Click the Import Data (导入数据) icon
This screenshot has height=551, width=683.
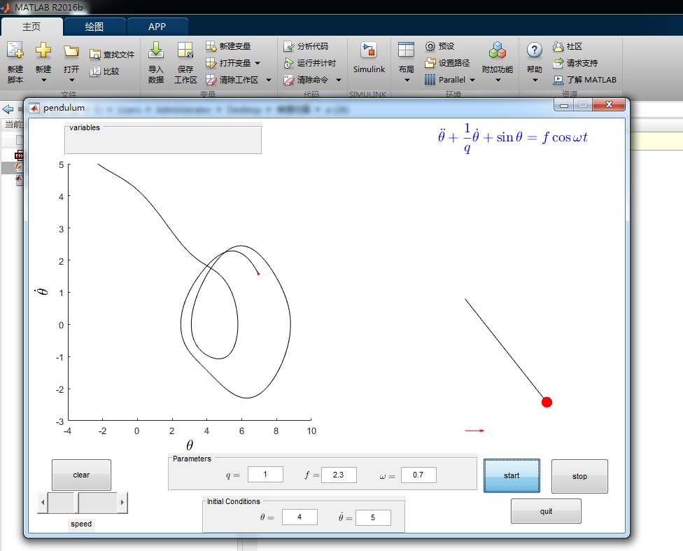pos(155,50)
